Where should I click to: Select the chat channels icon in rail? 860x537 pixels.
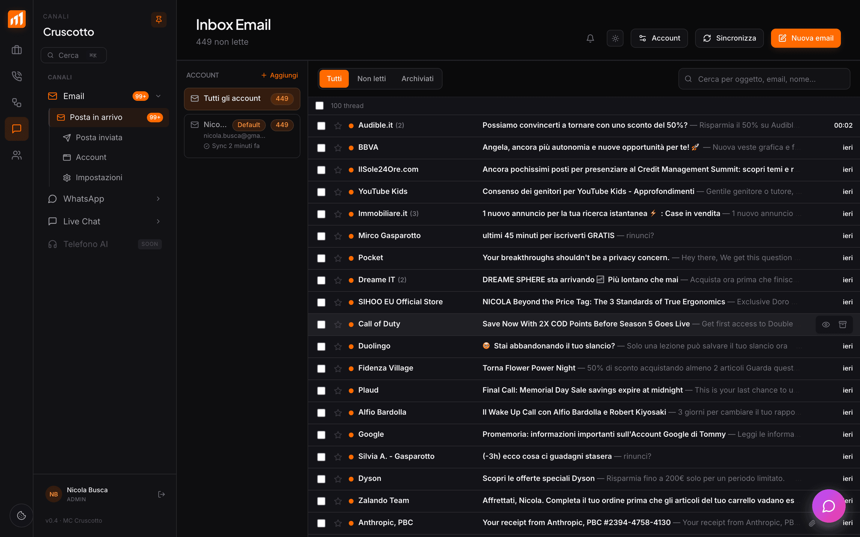pos(17,129)
